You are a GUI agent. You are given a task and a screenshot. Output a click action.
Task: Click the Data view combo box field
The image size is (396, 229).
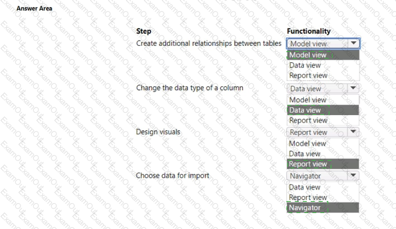click(x=323, y=88)
